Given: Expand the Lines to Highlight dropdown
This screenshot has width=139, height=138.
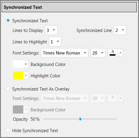Looking at the screenshot, I should [55, 42].
